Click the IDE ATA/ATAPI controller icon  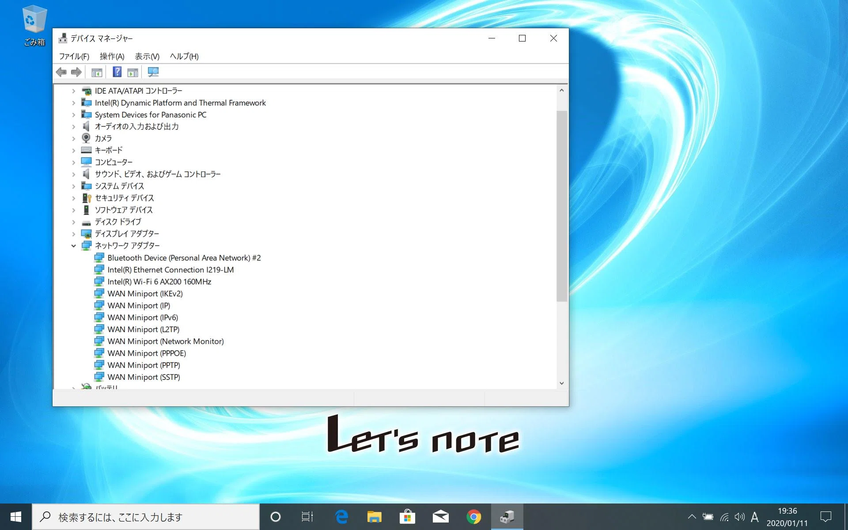pyautogui.click(x=87, y=91)
